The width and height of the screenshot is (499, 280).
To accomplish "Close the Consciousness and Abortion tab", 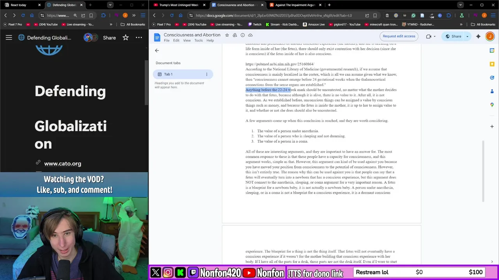I will click(262, 5).
